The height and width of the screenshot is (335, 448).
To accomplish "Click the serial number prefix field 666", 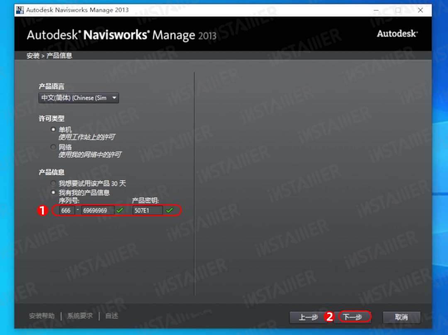I will (67, 210).
